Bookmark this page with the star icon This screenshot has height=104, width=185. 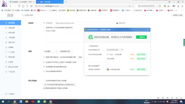[x=31, y=6]
